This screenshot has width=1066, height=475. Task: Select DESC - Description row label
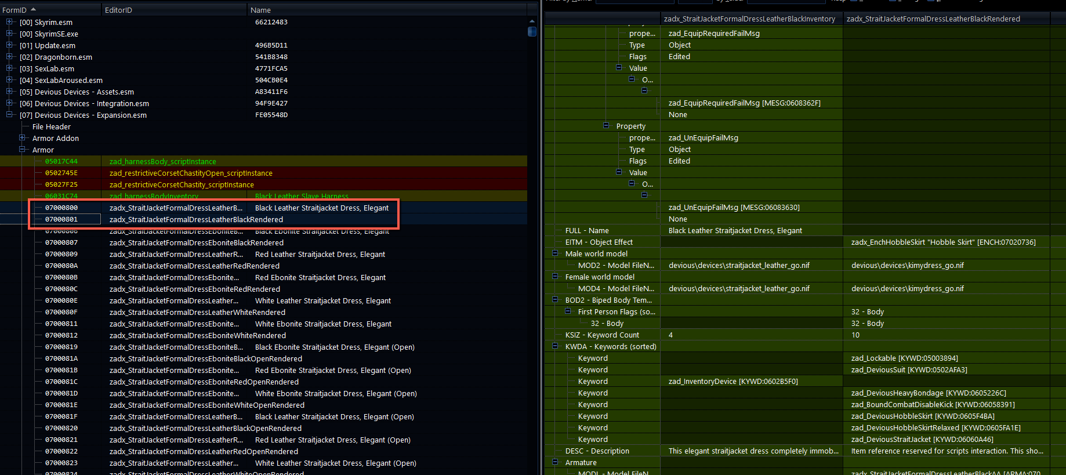point(597,451)
